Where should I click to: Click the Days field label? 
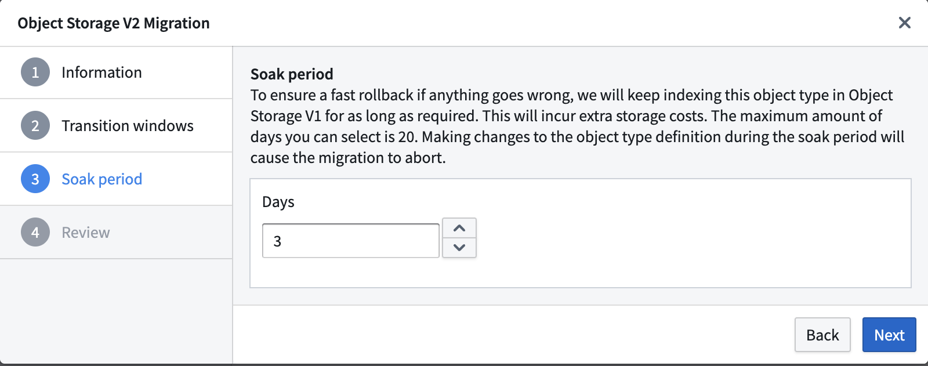(278, 202)
